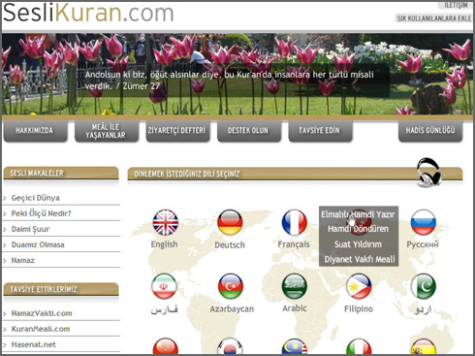Visit the NamazVakti.com link
The width and height of the screenshot is (475, 356).
pyautogui.click(x=42, y=313)
